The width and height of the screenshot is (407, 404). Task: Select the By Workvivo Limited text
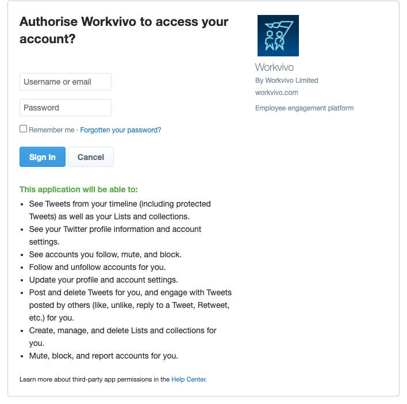pos(286,81)
